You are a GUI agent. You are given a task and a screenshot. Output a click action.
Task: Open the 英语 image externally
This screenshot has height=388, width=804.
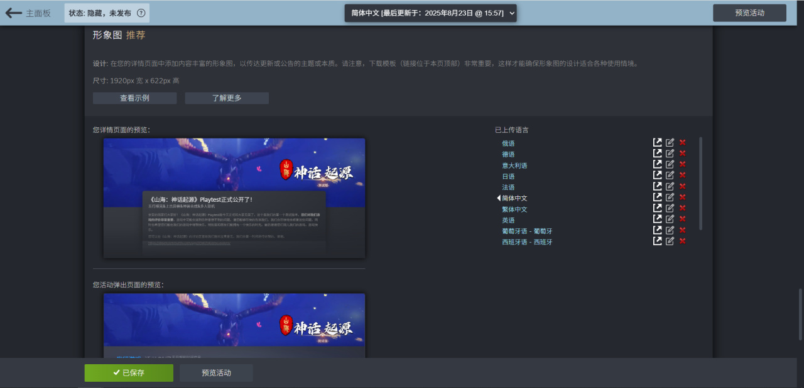coord(658,219)
